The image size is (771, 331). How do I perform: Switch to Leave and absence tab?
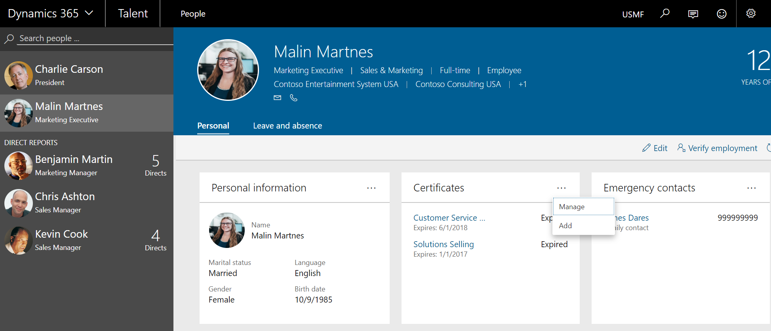click(x=287, y=126)
